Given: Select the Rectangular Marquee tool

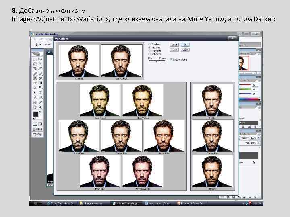Looking at the screenshot, I should 35,59.
